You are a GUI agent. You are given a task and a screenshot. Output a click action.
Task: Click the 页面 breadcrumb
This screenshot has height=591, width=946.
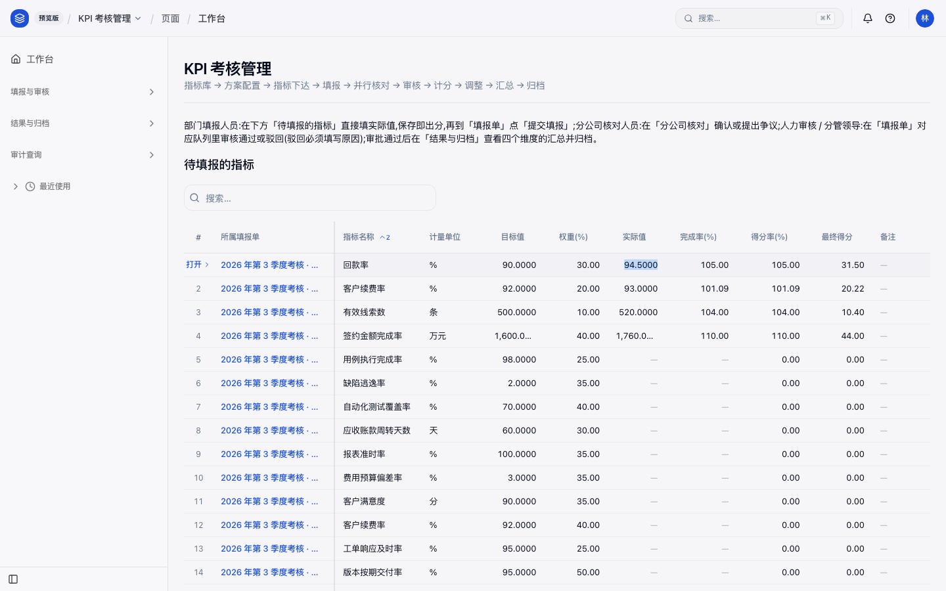[170, 18]
